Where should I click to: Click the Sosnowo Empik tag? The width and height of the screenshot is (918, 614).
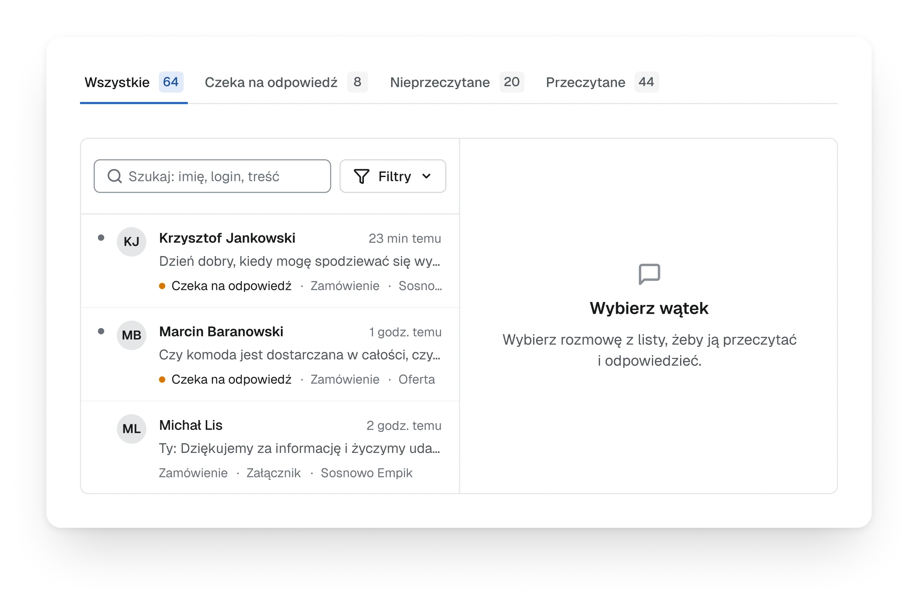pyautogui.click(x=366, y=473)
